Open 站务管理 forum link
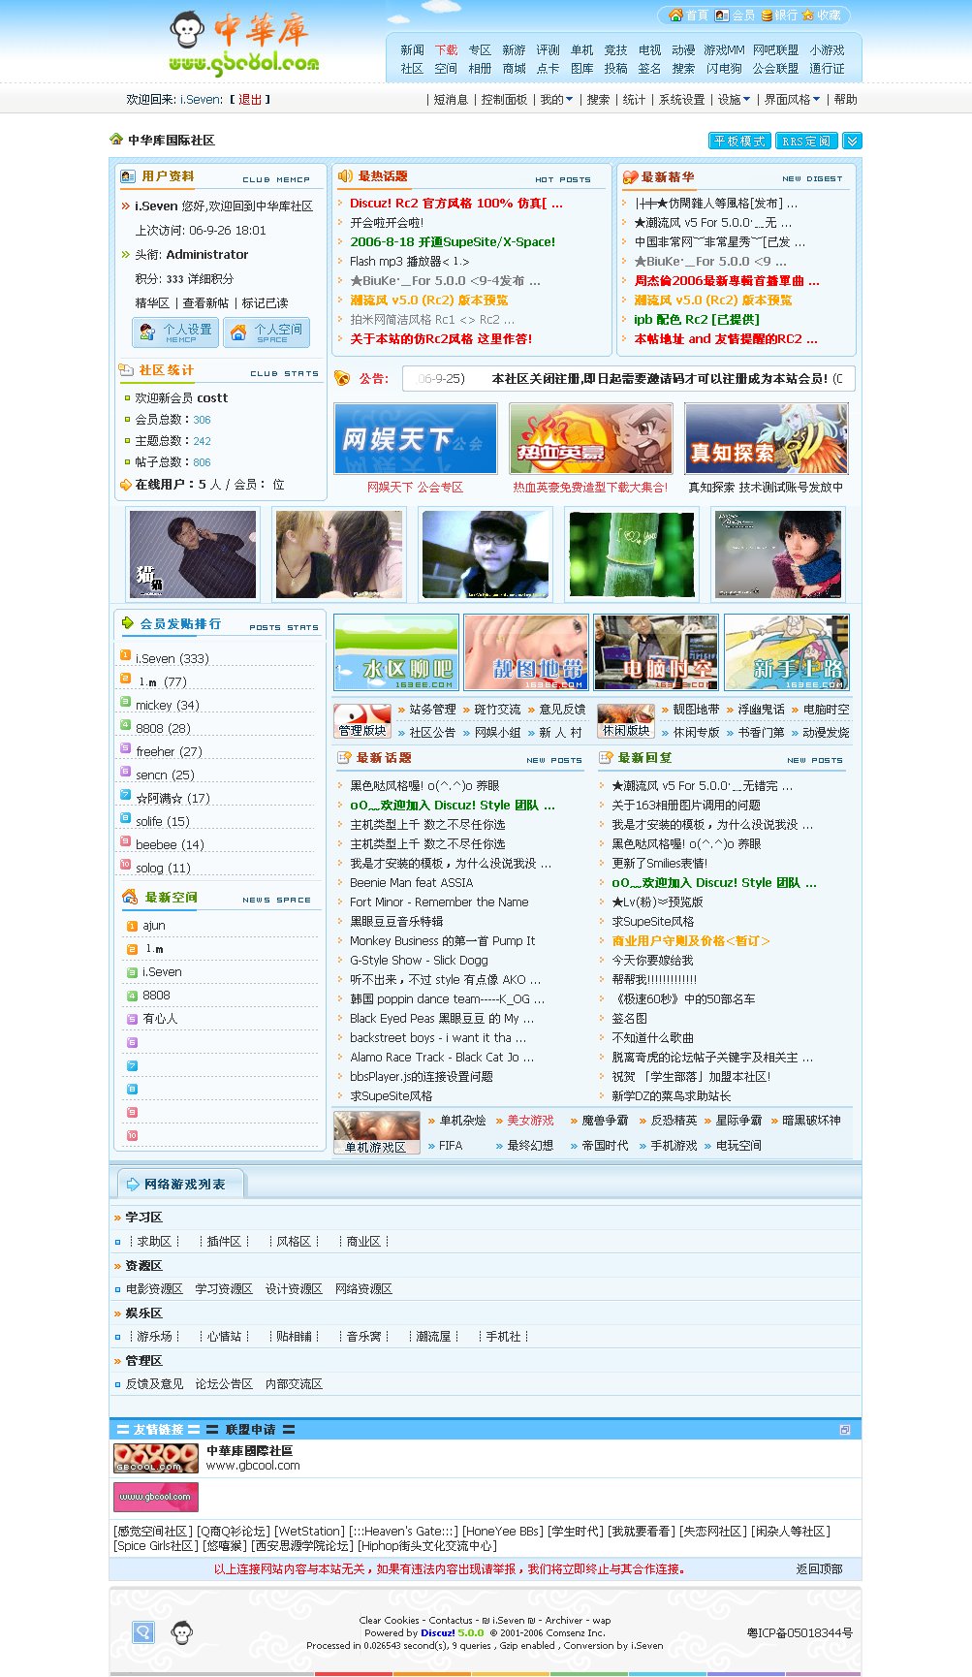The image size is (972, 1677). 432,710
